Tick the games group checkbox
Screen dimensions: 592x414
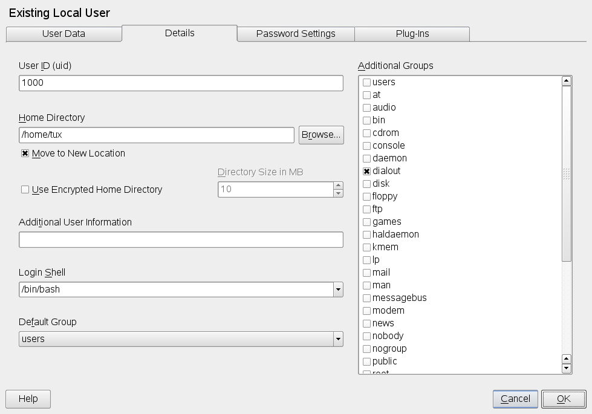click(x=366, y=222)
